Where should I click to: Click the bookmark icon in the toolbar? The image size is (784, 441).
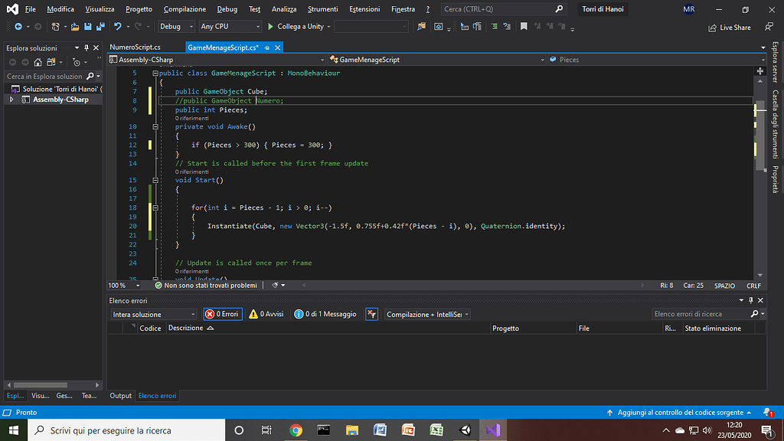[x=524, y=26]
